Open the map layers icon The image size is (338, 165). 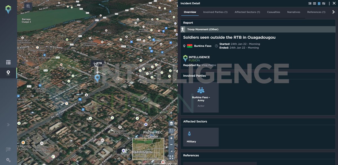[171, 123]
